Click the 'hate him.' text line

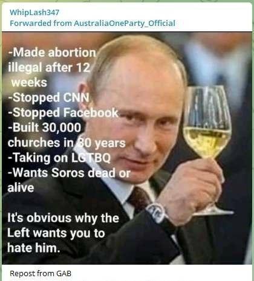[34, 248]
